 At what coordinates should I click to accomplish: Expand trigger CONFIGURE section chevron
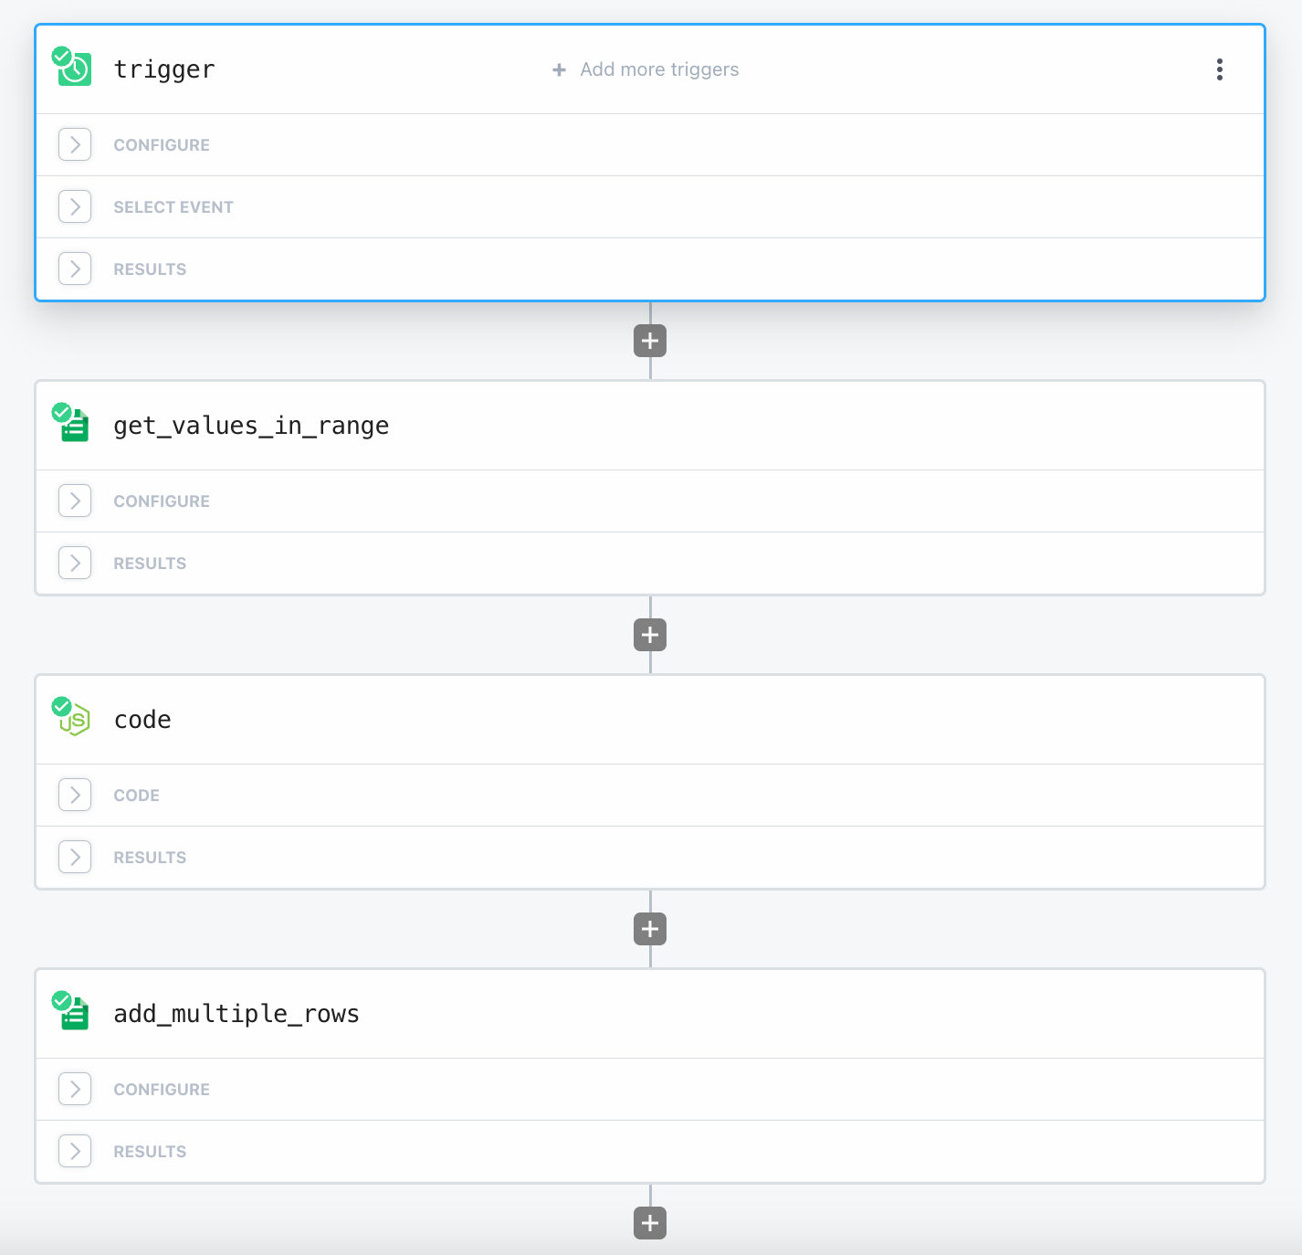(75, 144)
